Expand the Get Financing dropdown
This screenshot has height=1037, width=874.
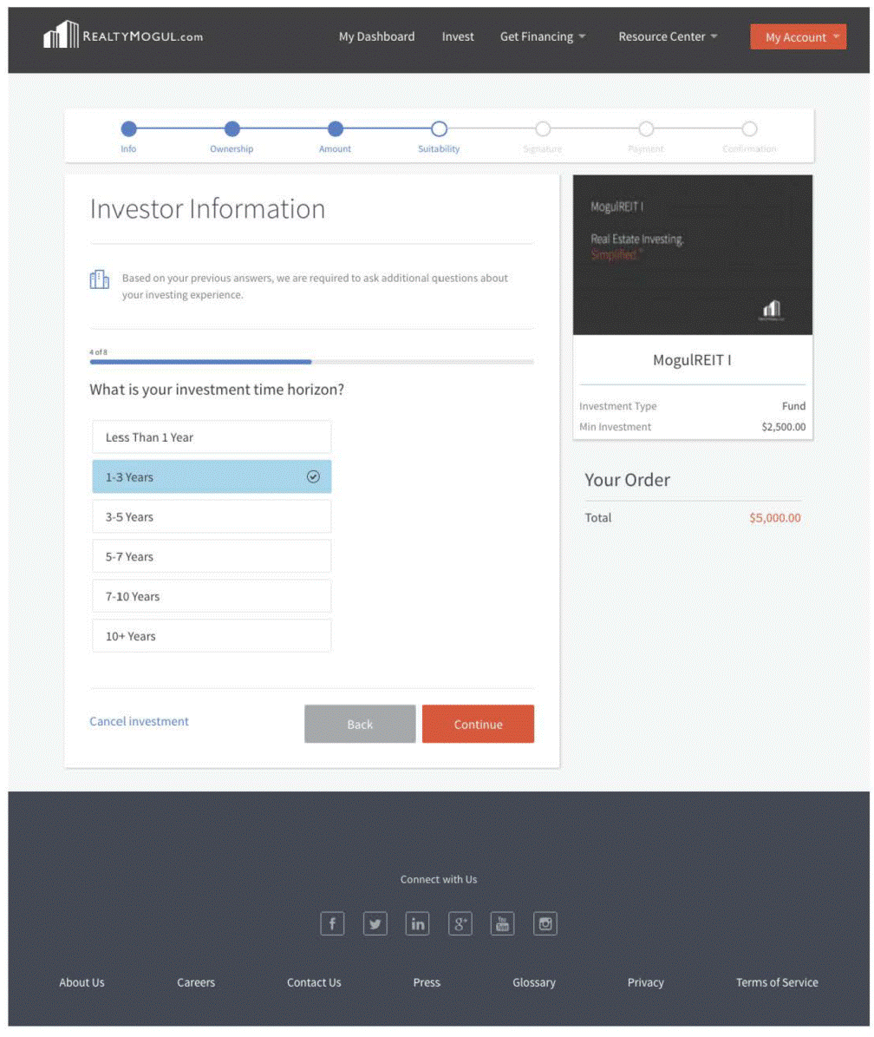(x=543, y=36)
